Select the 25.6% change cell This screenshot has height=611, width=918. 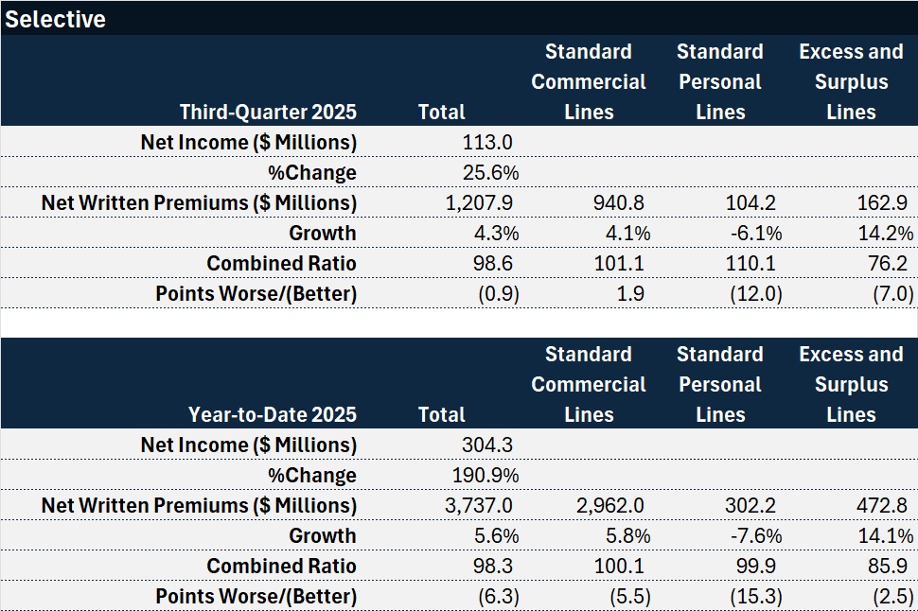[x=489, y=172]
